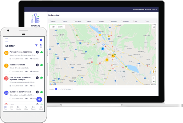Screen dimensions: 183x123
Task: Select page 1 in the pagination
Action: pyautogui.click(x=56, y=89)
